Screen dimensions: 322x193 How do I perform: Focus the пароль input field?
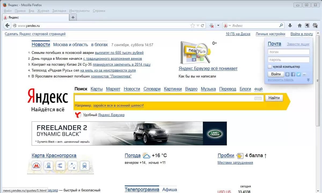click(x=288, y=60)
